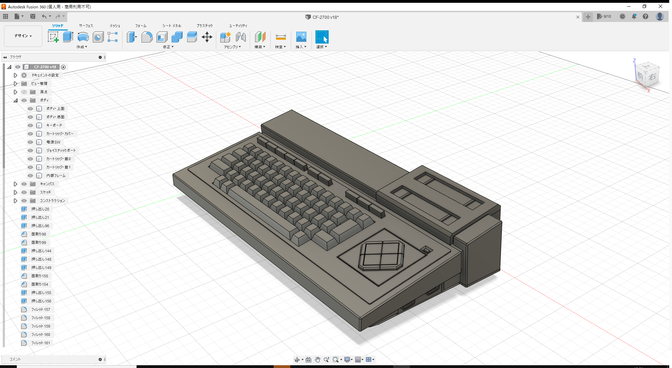Click the Undo button
This screenshot has height=368, width=672.
click(44, 16)
